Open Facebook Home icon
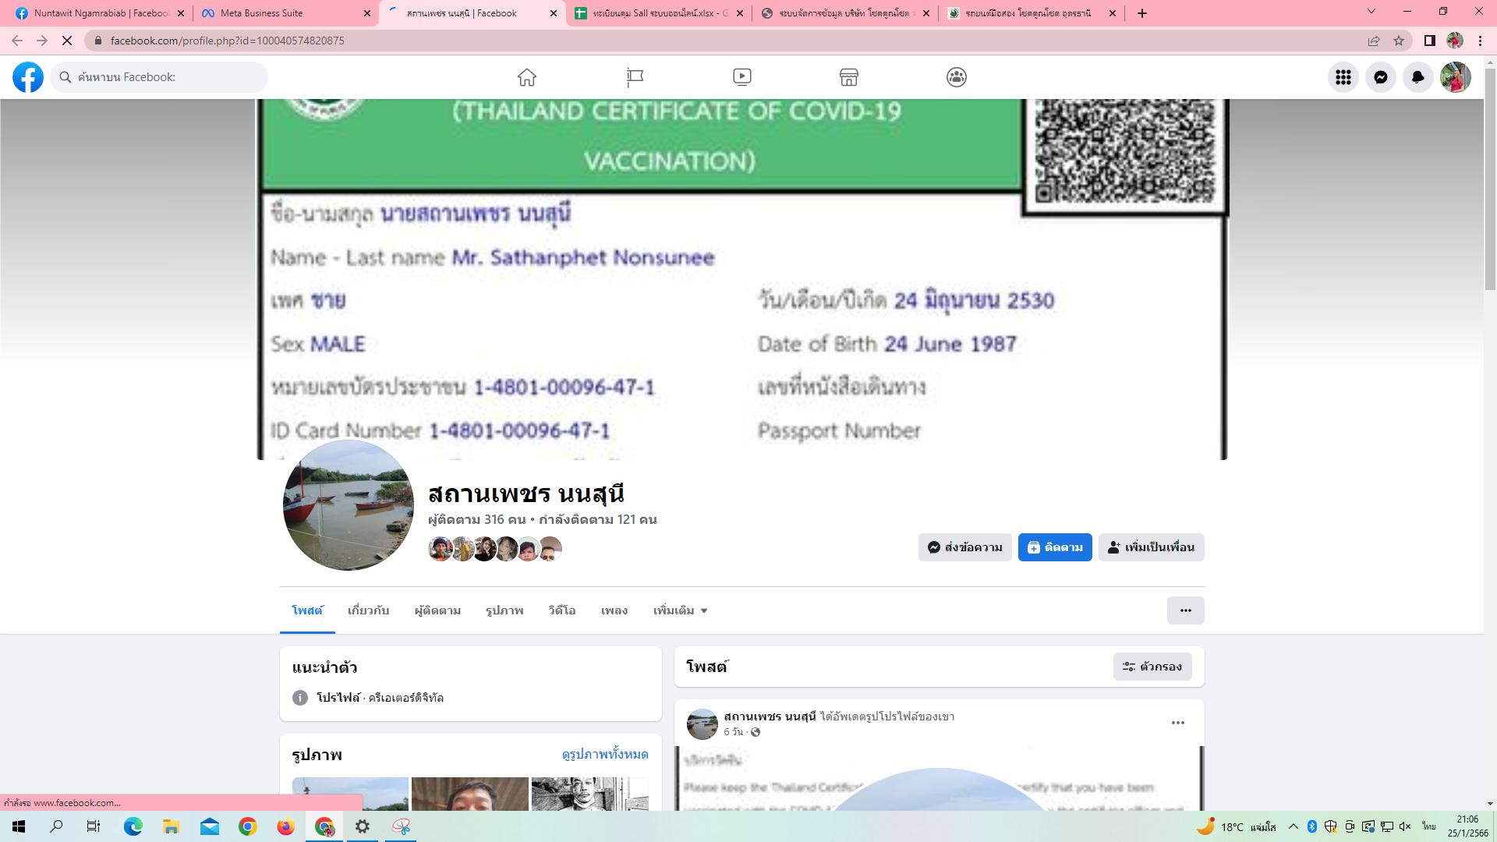The width and height of the screenshot is (1497, 842). click(527, 77)
